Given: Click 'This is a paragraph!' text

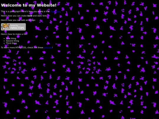Looking at the screenshot, I should click(11, 11).
